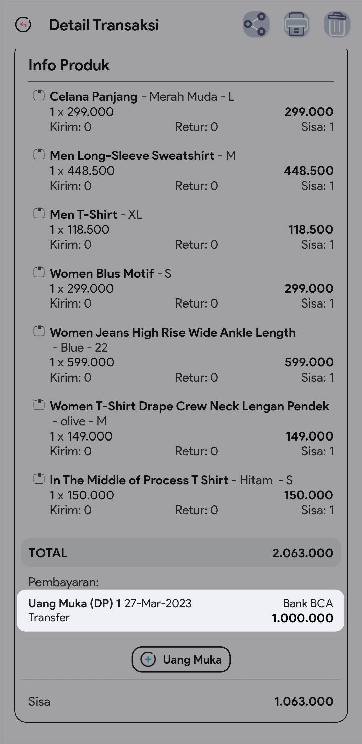This screenshot has height=744, width=362.
Task: Open the Men Long-Sleeve Sweatshirt product
Action: point(132,156)
